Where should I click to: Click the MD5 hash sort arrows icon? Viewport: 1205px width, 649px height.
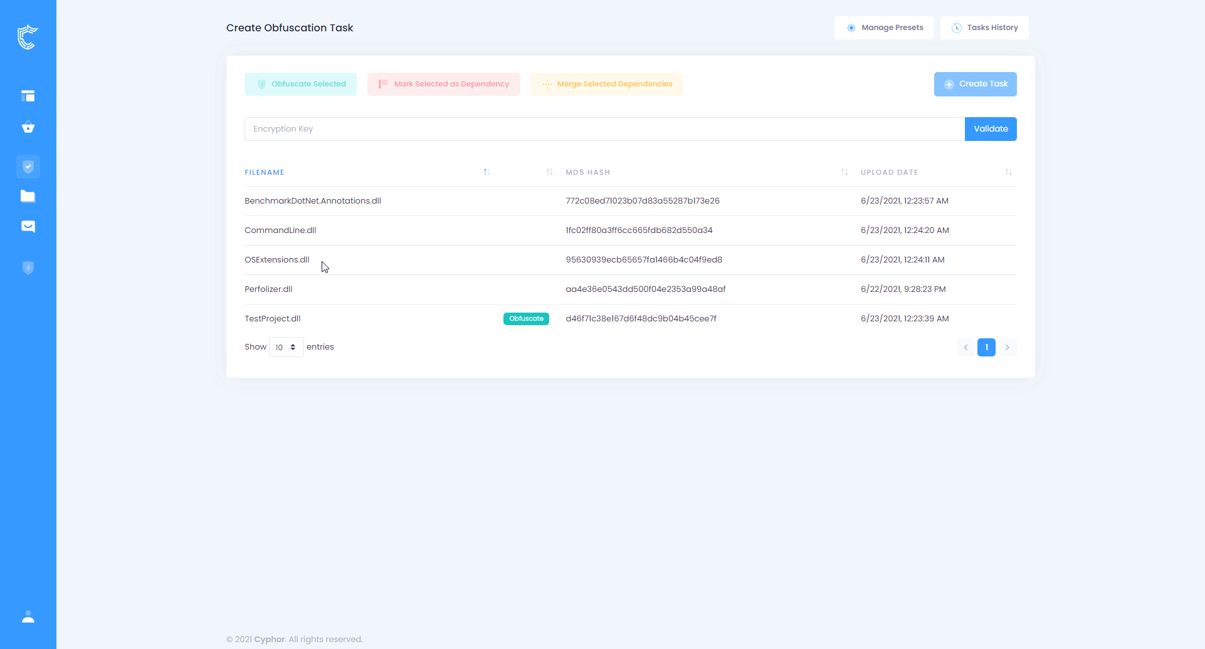(845, 172)
